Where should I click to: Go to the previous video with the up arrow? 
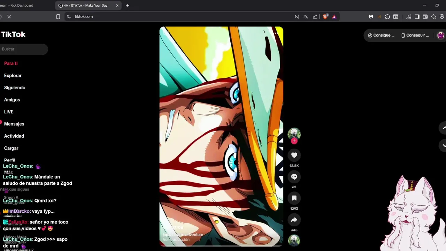[444, 128]
